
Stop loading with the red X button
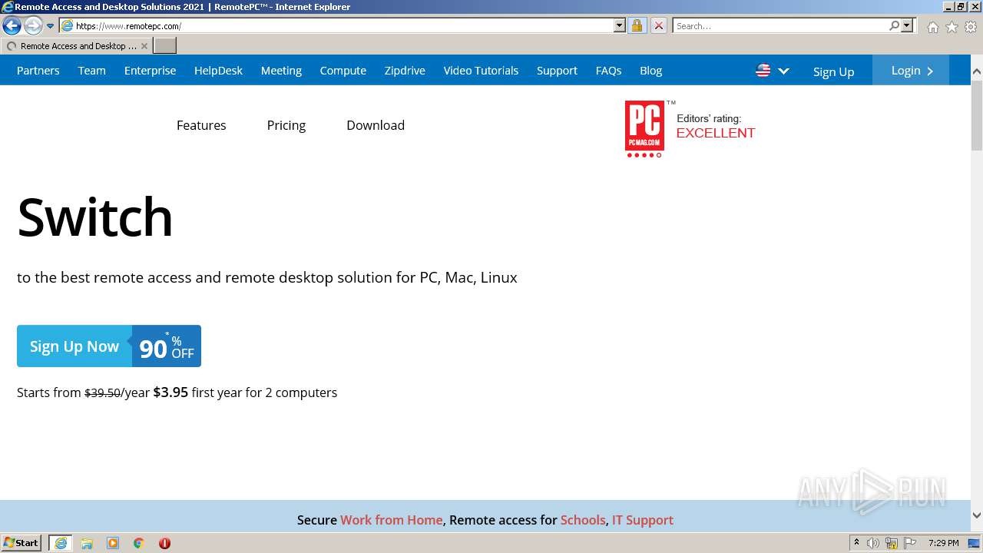(x=658, y=25)
